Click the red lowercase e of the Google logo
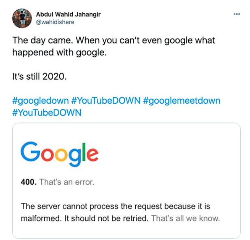 coord(93,154)
